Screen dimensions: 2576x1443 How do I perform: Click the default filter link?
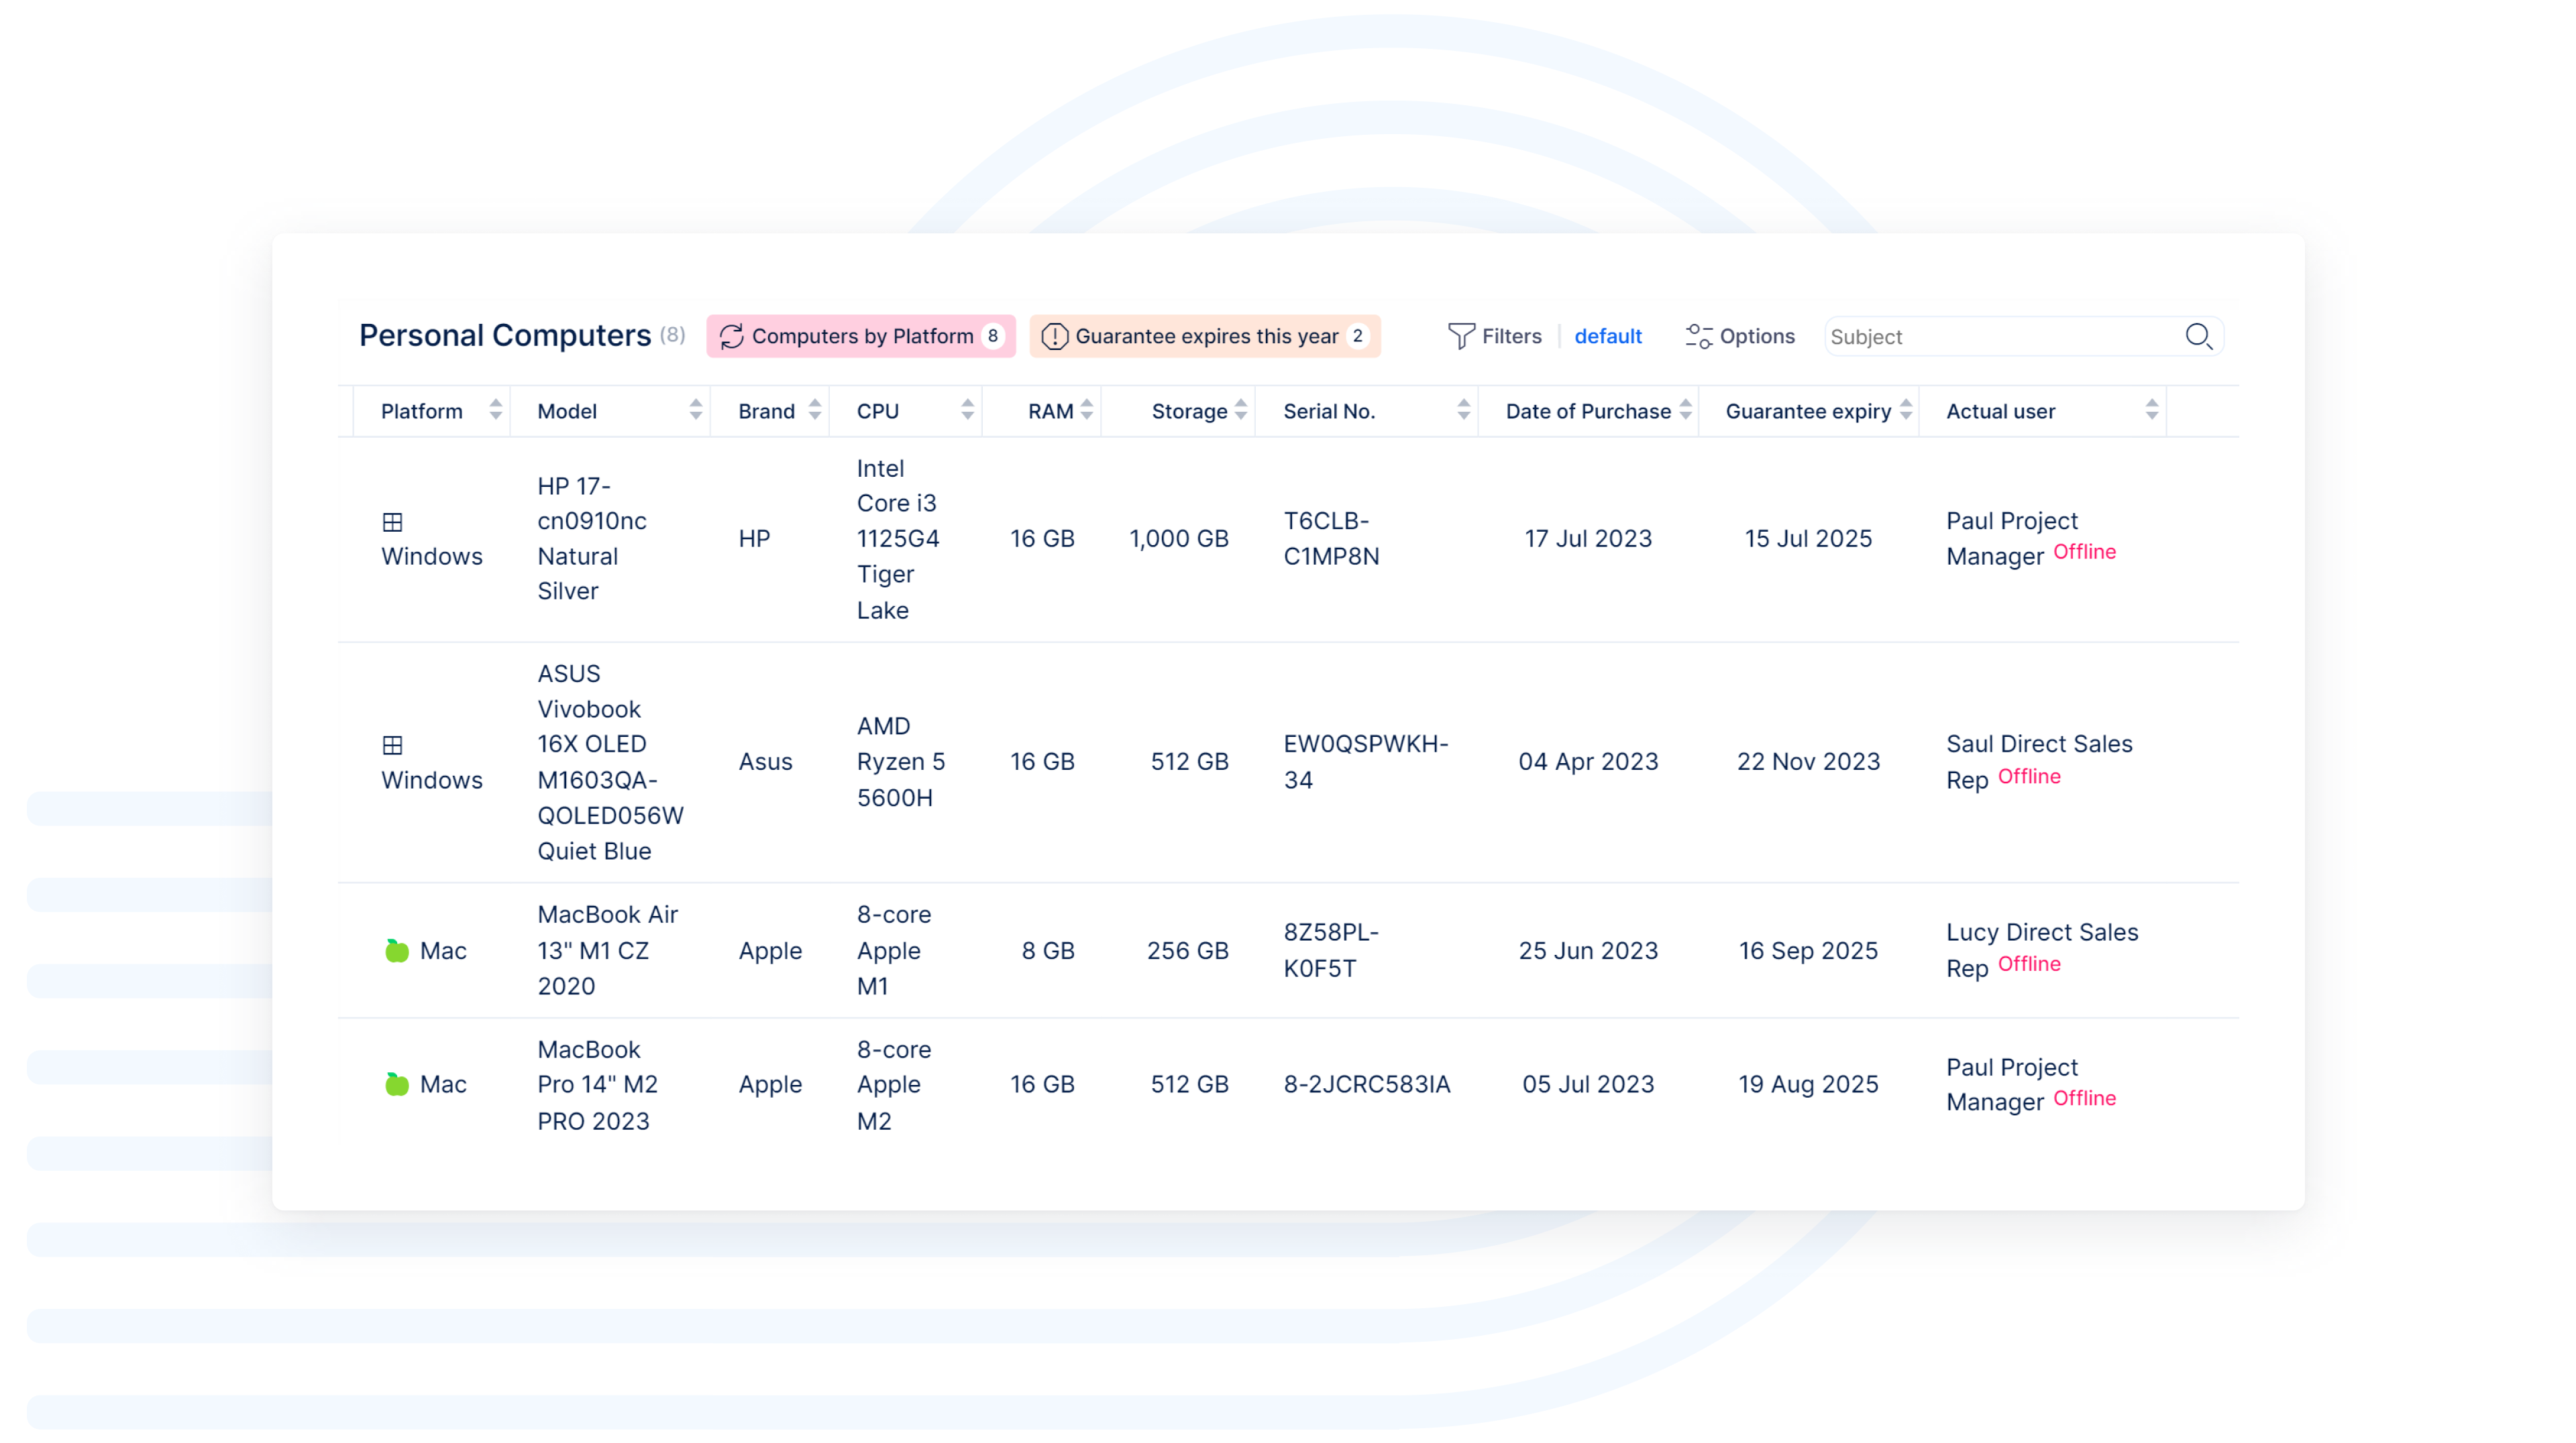coord(1607,336)
